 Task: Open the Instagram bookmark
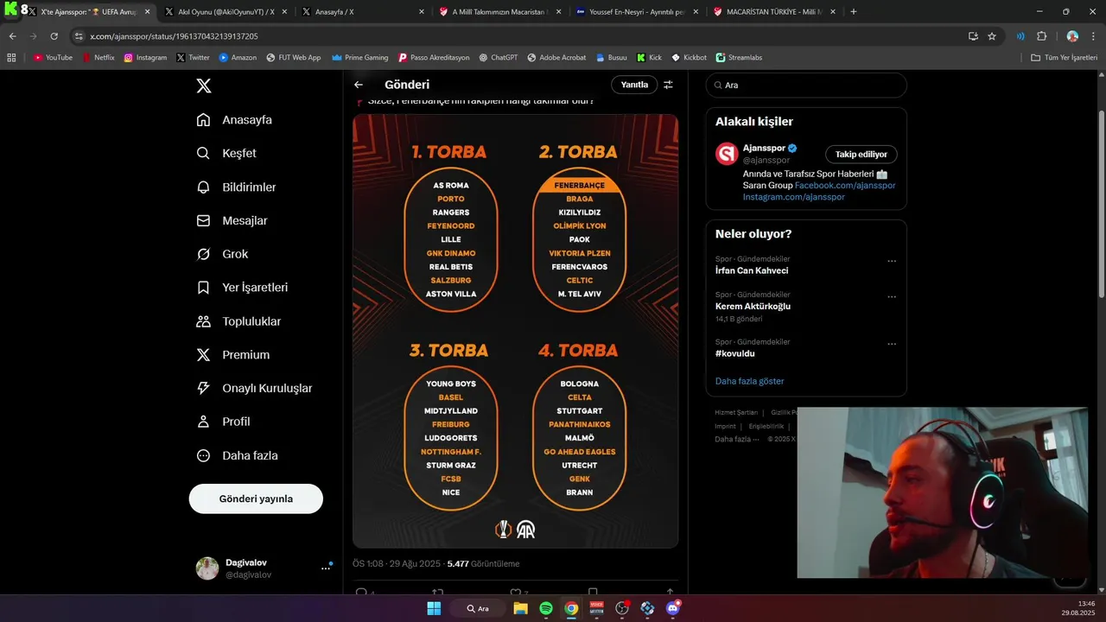[x=145, y=57]
